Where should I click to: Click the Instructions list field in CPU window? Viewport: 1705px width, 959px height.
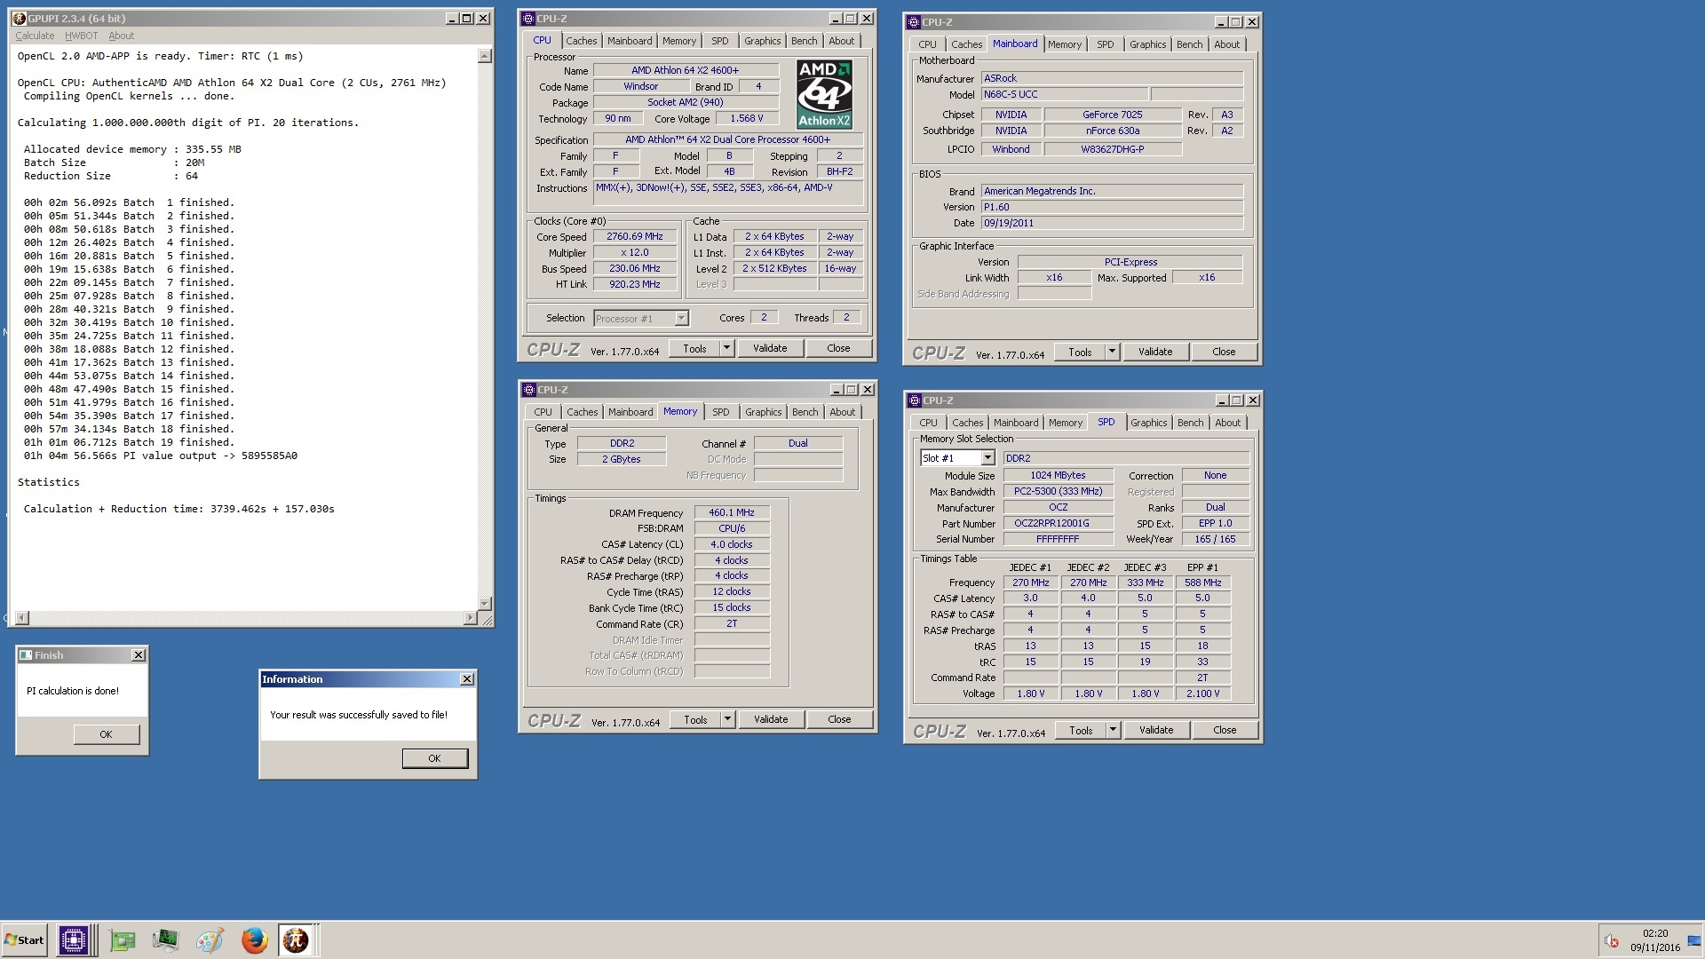[x=728, y=193]
